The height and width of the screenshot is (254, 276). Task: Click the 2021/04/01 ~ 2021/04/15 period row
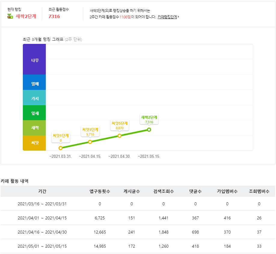click(138, 218)
